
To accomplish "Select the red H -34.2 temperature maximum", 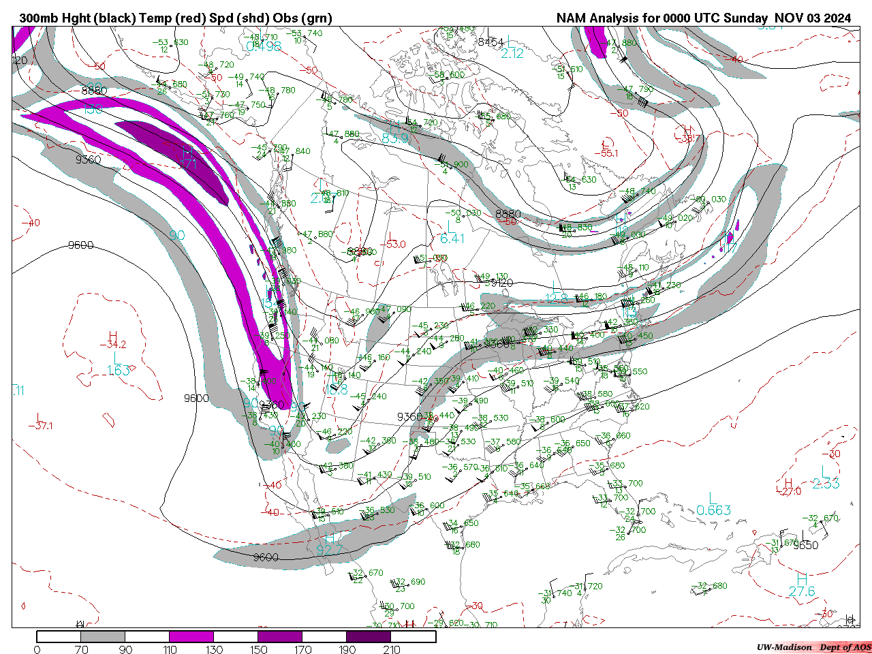I will click(x=112, y=340).
